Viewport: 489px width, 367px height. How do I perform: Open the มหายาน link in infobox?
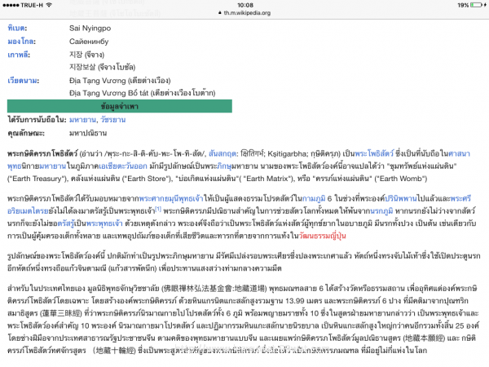[x=82, y=120]
